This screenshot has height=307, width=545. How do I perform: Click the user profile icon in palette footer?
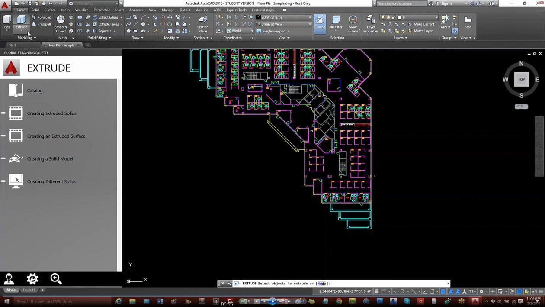point(9,279)
